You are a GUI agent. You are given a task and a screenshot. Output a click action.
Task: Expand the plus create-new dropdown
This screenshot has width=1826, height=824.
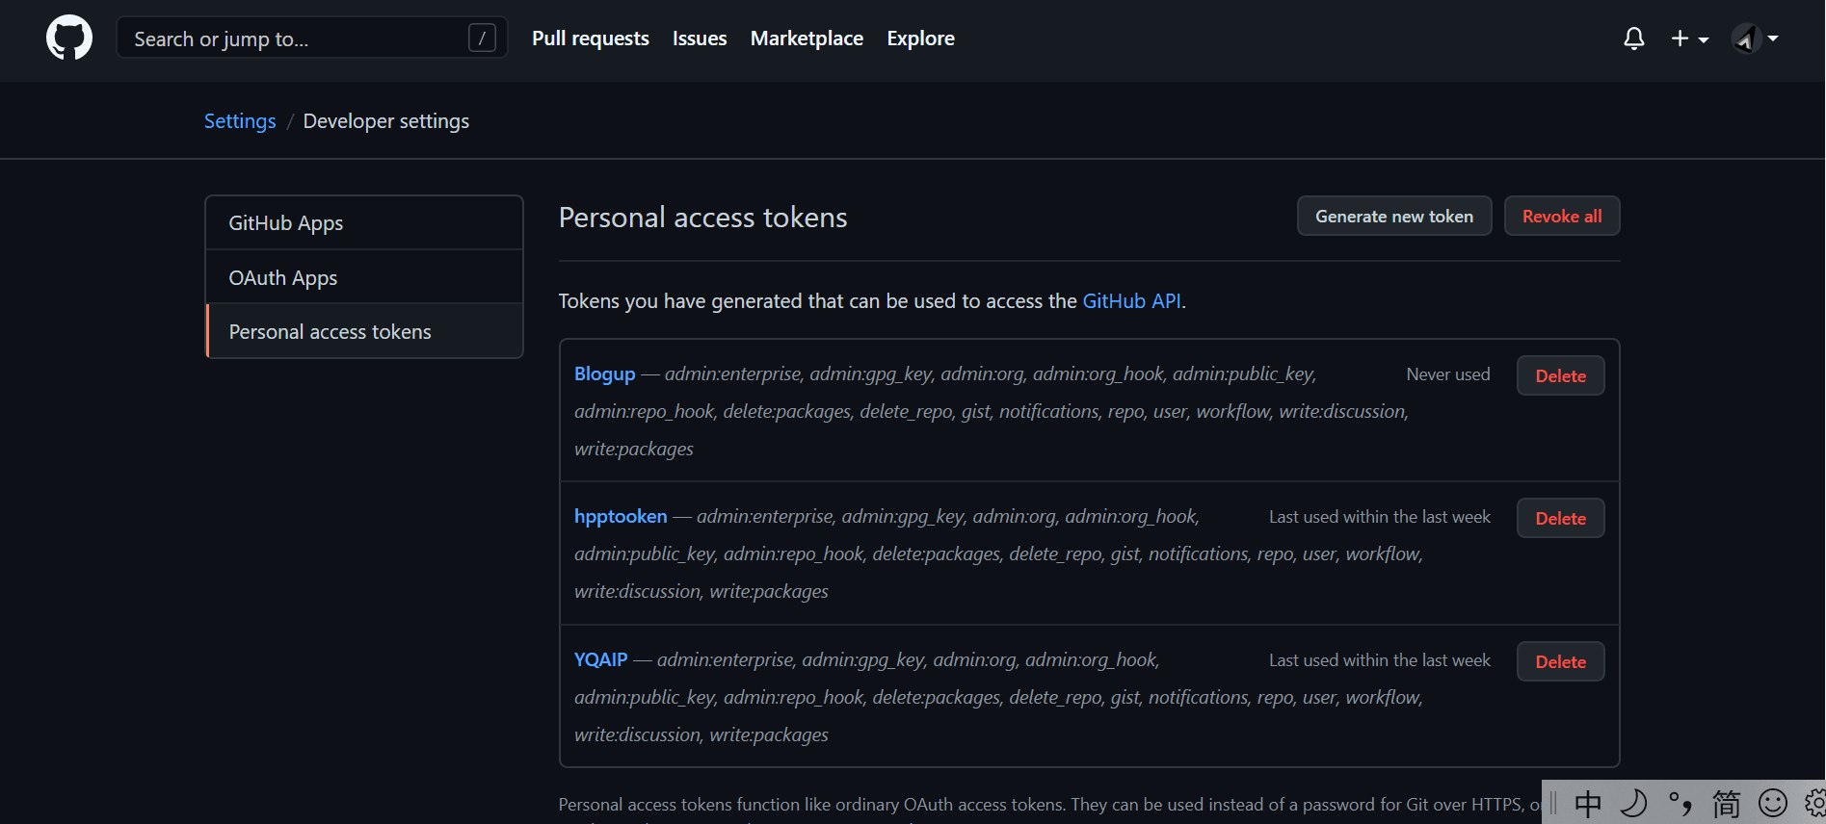coord(1689,39)
